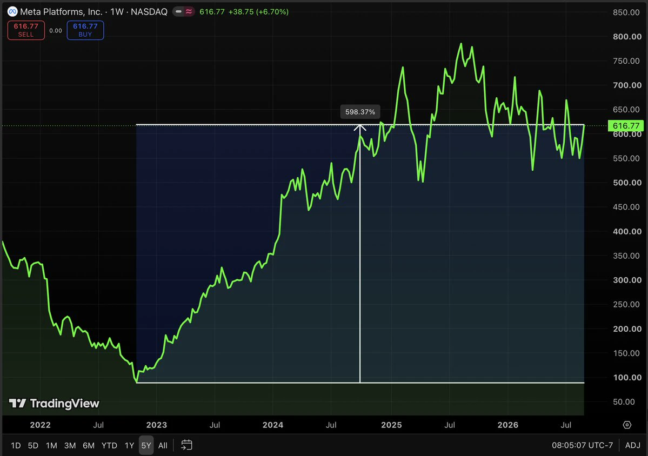Click the 08:05:07 UTC-7 timezone clock

(582, 445)
